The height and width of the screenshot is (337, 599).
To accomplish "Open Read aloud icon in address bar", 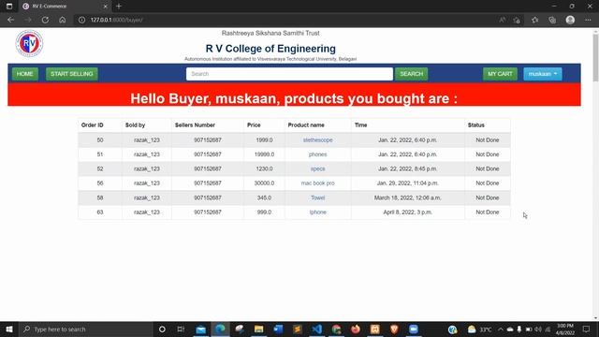I will (x=503, y=20).
